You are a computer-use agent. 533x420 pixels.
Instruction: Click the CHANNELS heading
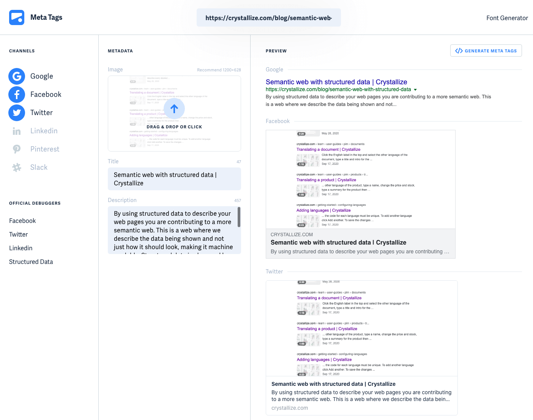(x=22, y=51)
